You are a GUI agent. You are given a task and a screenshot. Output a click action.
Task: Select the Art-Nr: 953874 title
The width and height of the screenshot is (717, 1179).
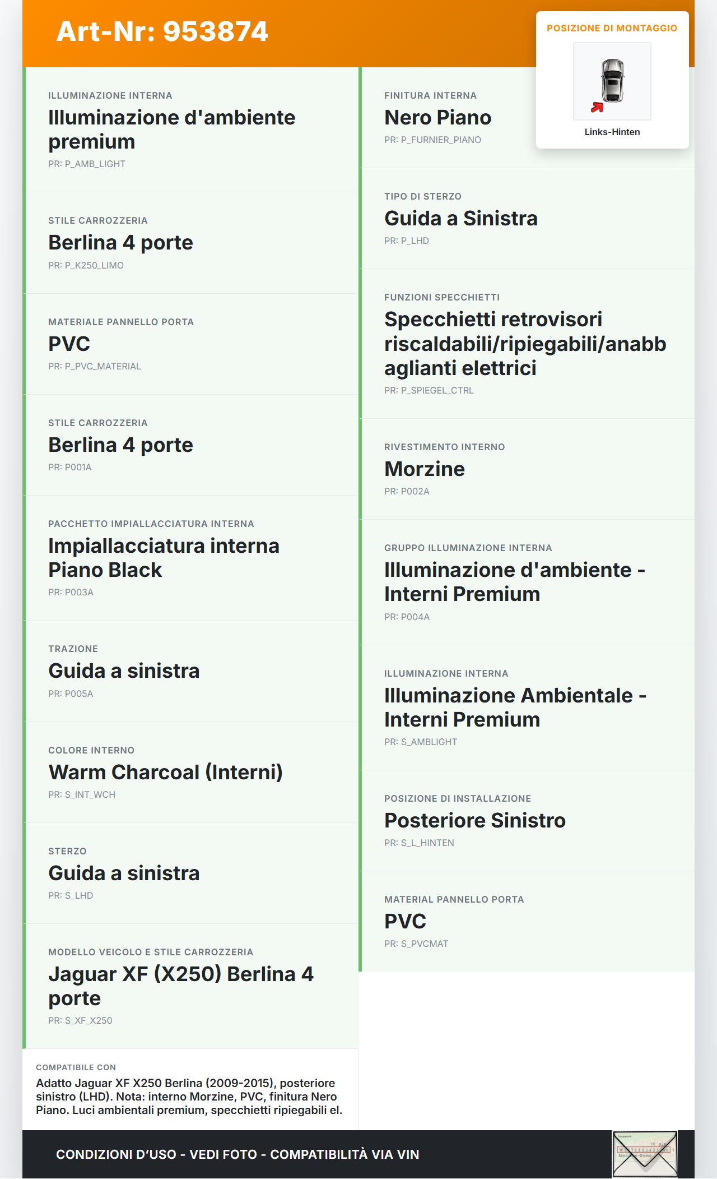[x=162, y=31]
